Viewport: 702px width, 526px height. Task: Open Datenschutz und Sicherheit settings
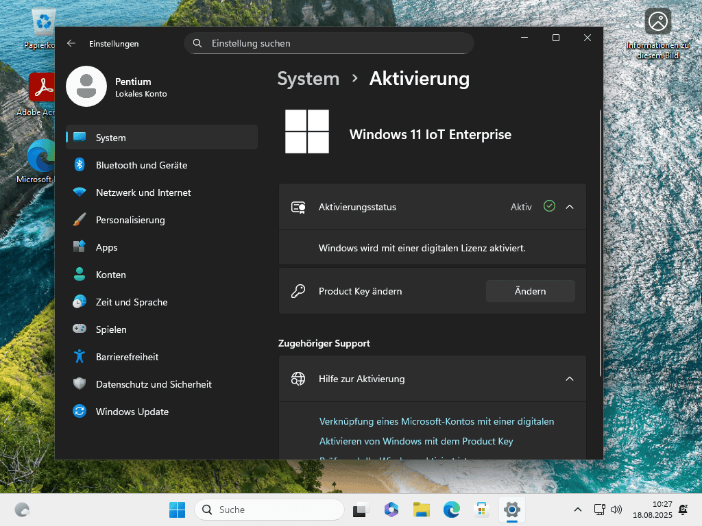click(x=153, y=384)
